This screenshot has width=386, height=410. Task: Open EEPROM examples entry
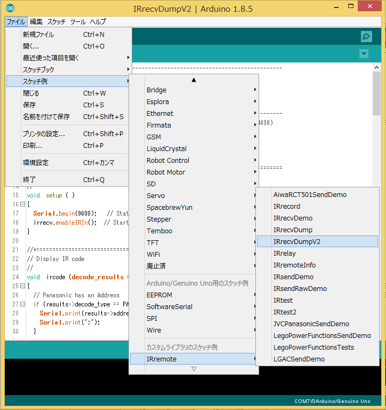point(193,295)
